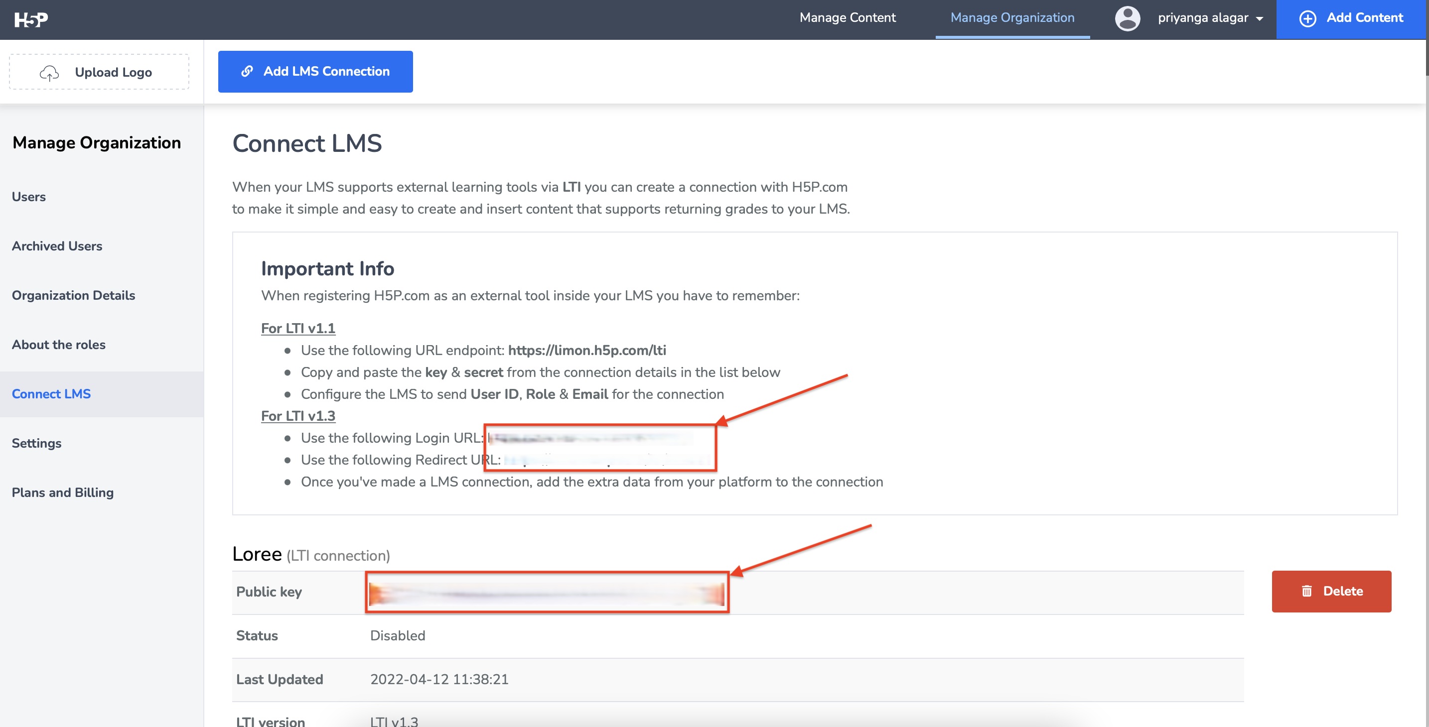Switch to Manage Organization tab

[x=1012, y=18]
